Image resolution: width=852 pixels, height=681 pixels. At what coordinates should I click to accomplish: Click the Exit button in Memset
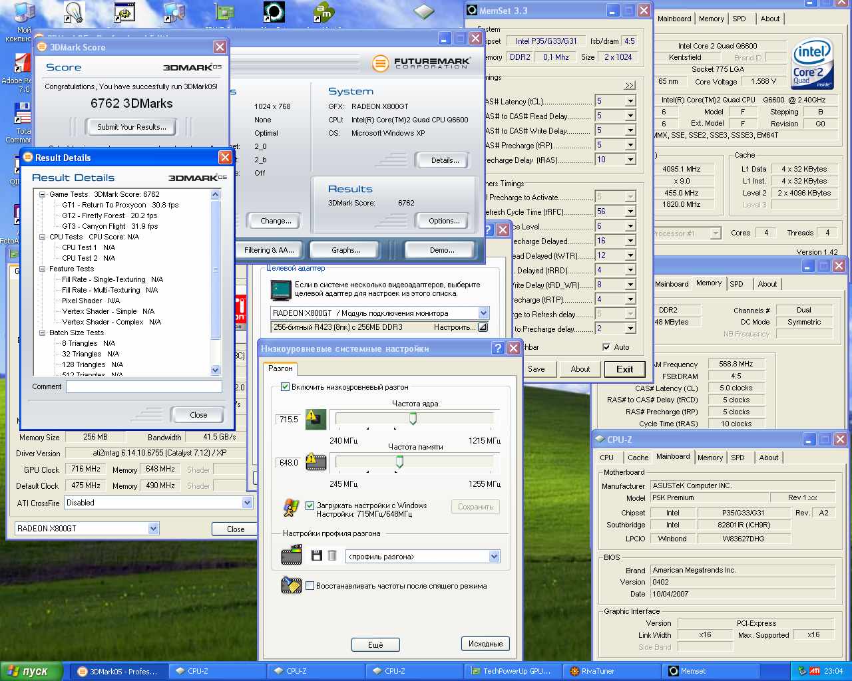coord(624,369)
